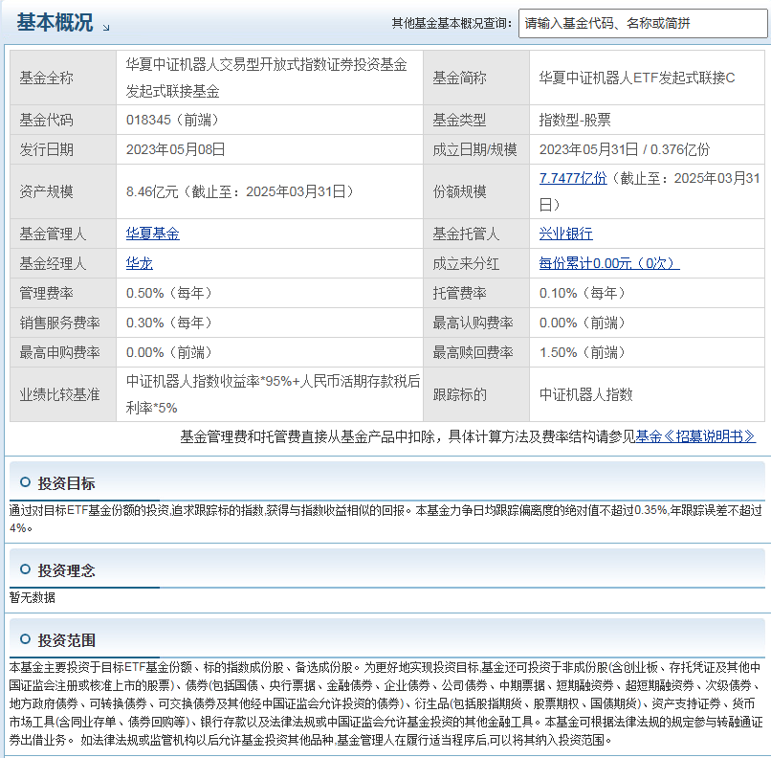Click the 基本概况 page title
This screenshot has width=771, height=758.
tap(55, 23)
